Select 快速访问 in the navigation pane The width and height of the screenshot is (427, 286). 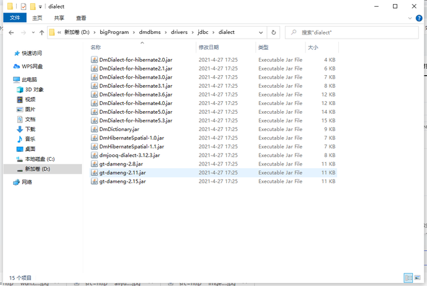point(31,53)
